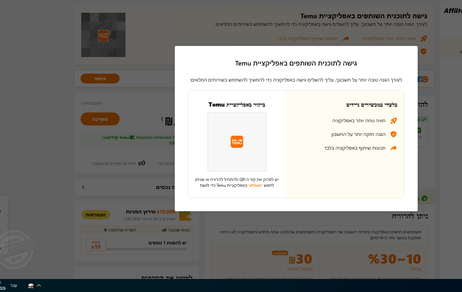462x292 pixels.
Task: Click the orange 'affiliate' search keyword link
Action: [x=255, y=185]
